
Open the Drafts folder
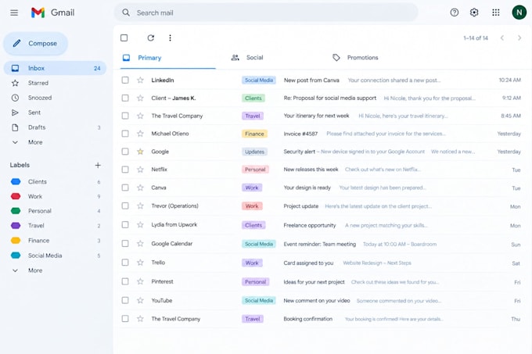click(55, 127)
